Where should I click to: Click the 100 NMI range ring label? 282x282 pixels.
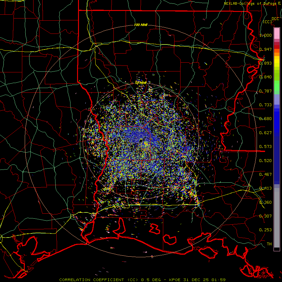[141, 25]
